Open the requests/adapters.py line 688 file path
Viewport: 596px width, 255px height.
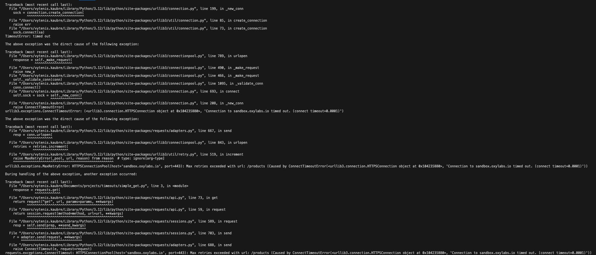pos(107,245)
